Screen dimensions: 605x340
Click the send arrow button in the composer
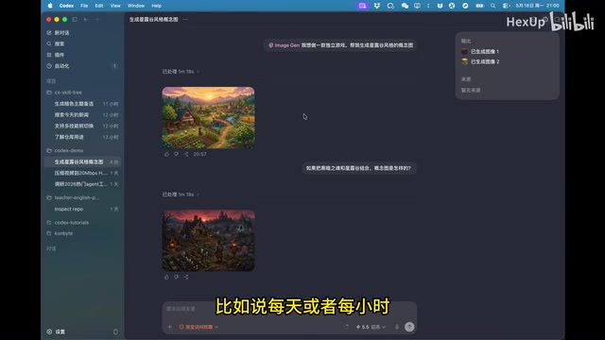coord(409,327)
